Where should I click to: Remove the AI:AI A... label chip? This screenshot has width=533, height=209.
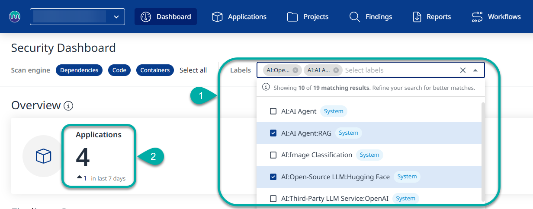[x=336, y=70]
